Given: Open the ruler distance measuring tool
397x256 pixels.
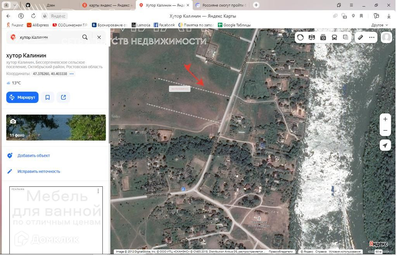Looking at the screenshot, I should coord(360,38).
